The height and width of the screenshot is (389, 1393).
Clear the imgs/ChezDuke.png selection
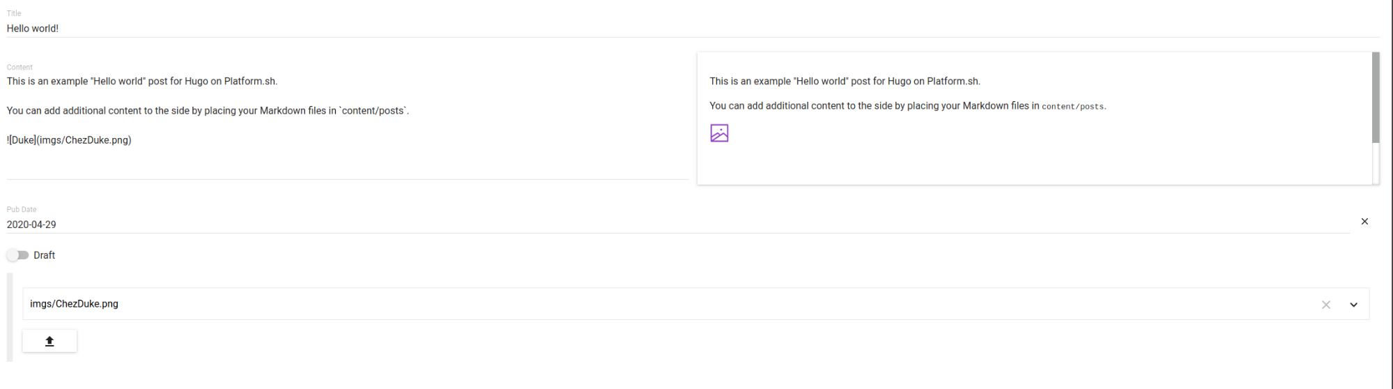click(1325, 305)
